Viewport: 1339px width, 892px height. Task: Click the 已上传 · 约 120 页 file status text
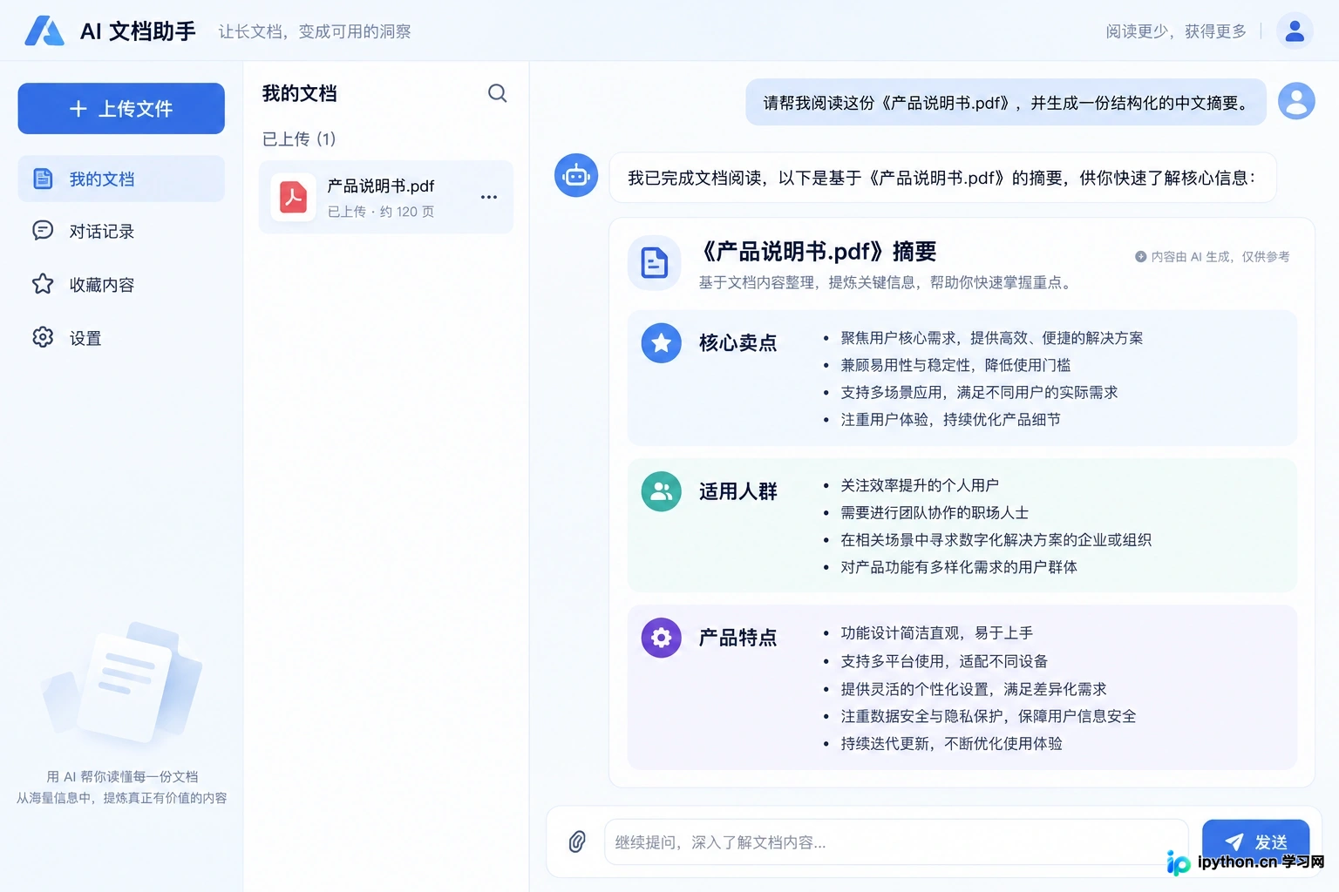tap(380, 212)
